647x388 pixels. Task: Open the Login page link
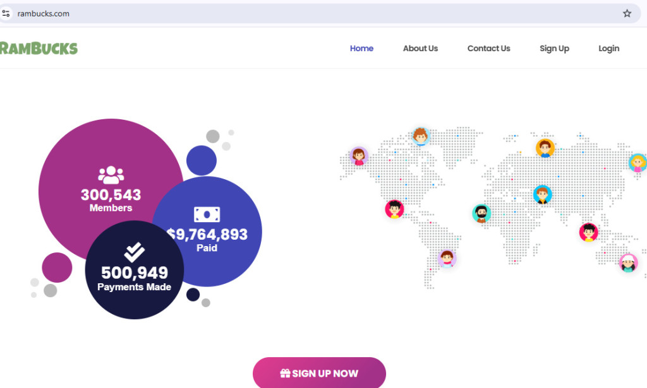click(x=608, y=49)
